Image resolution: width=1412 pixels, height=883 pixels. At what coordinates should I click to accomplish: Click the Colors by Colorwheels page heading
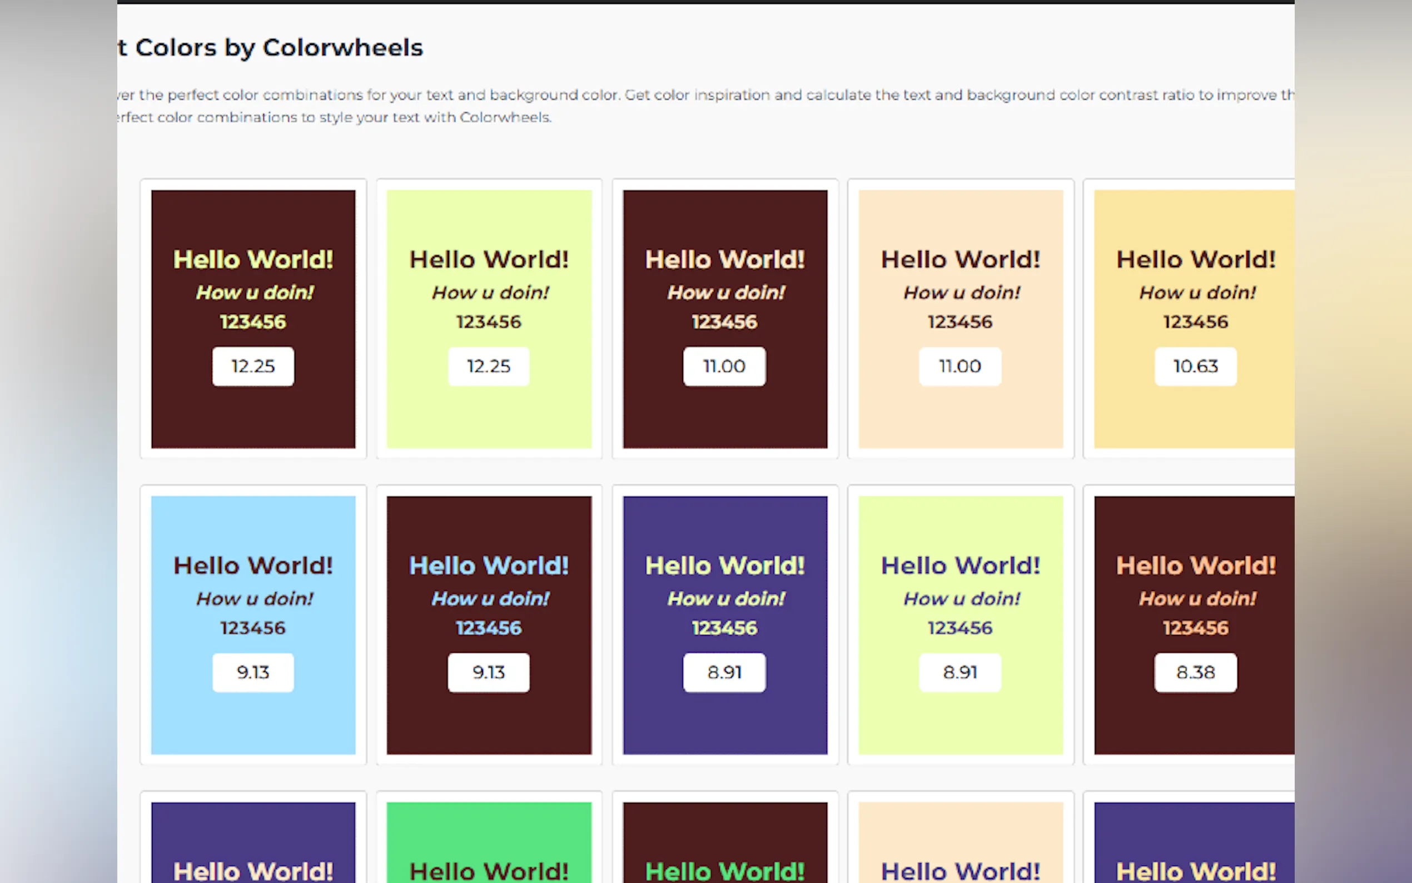pos(271,47)
